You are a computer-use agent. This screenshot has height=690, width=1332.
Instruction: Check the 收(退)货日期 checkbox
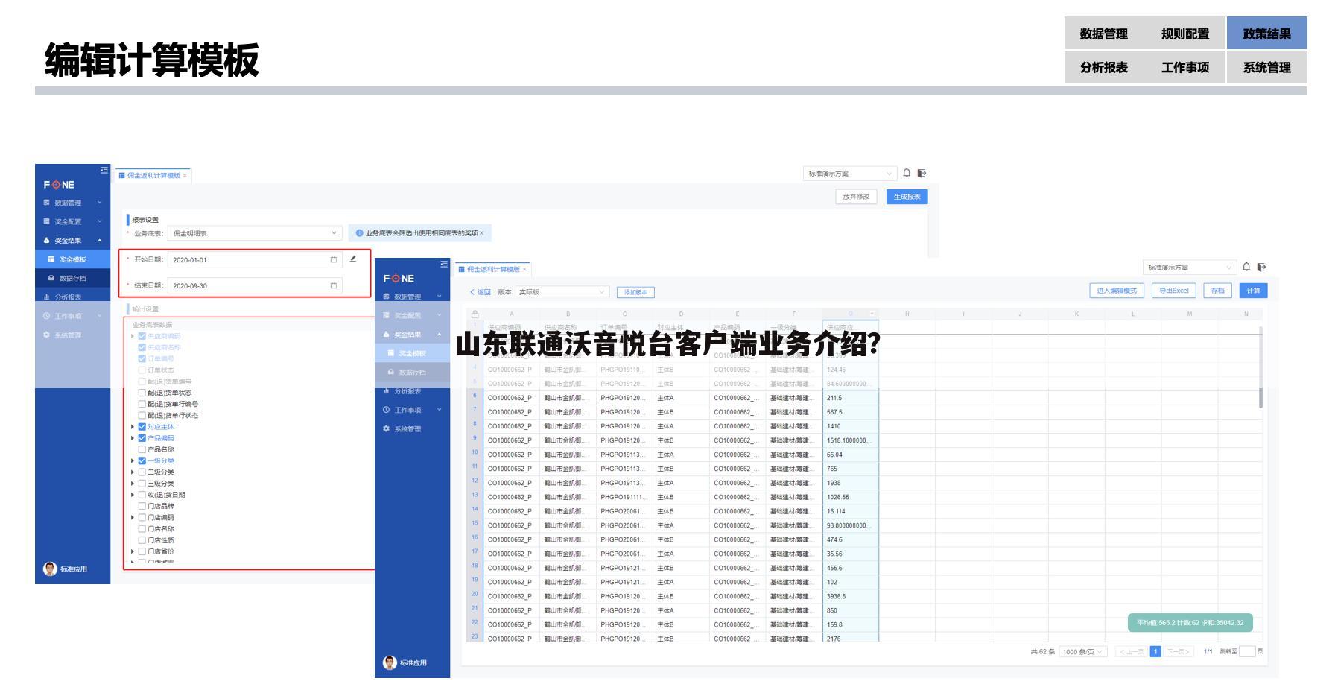click(x=142, y=495)
